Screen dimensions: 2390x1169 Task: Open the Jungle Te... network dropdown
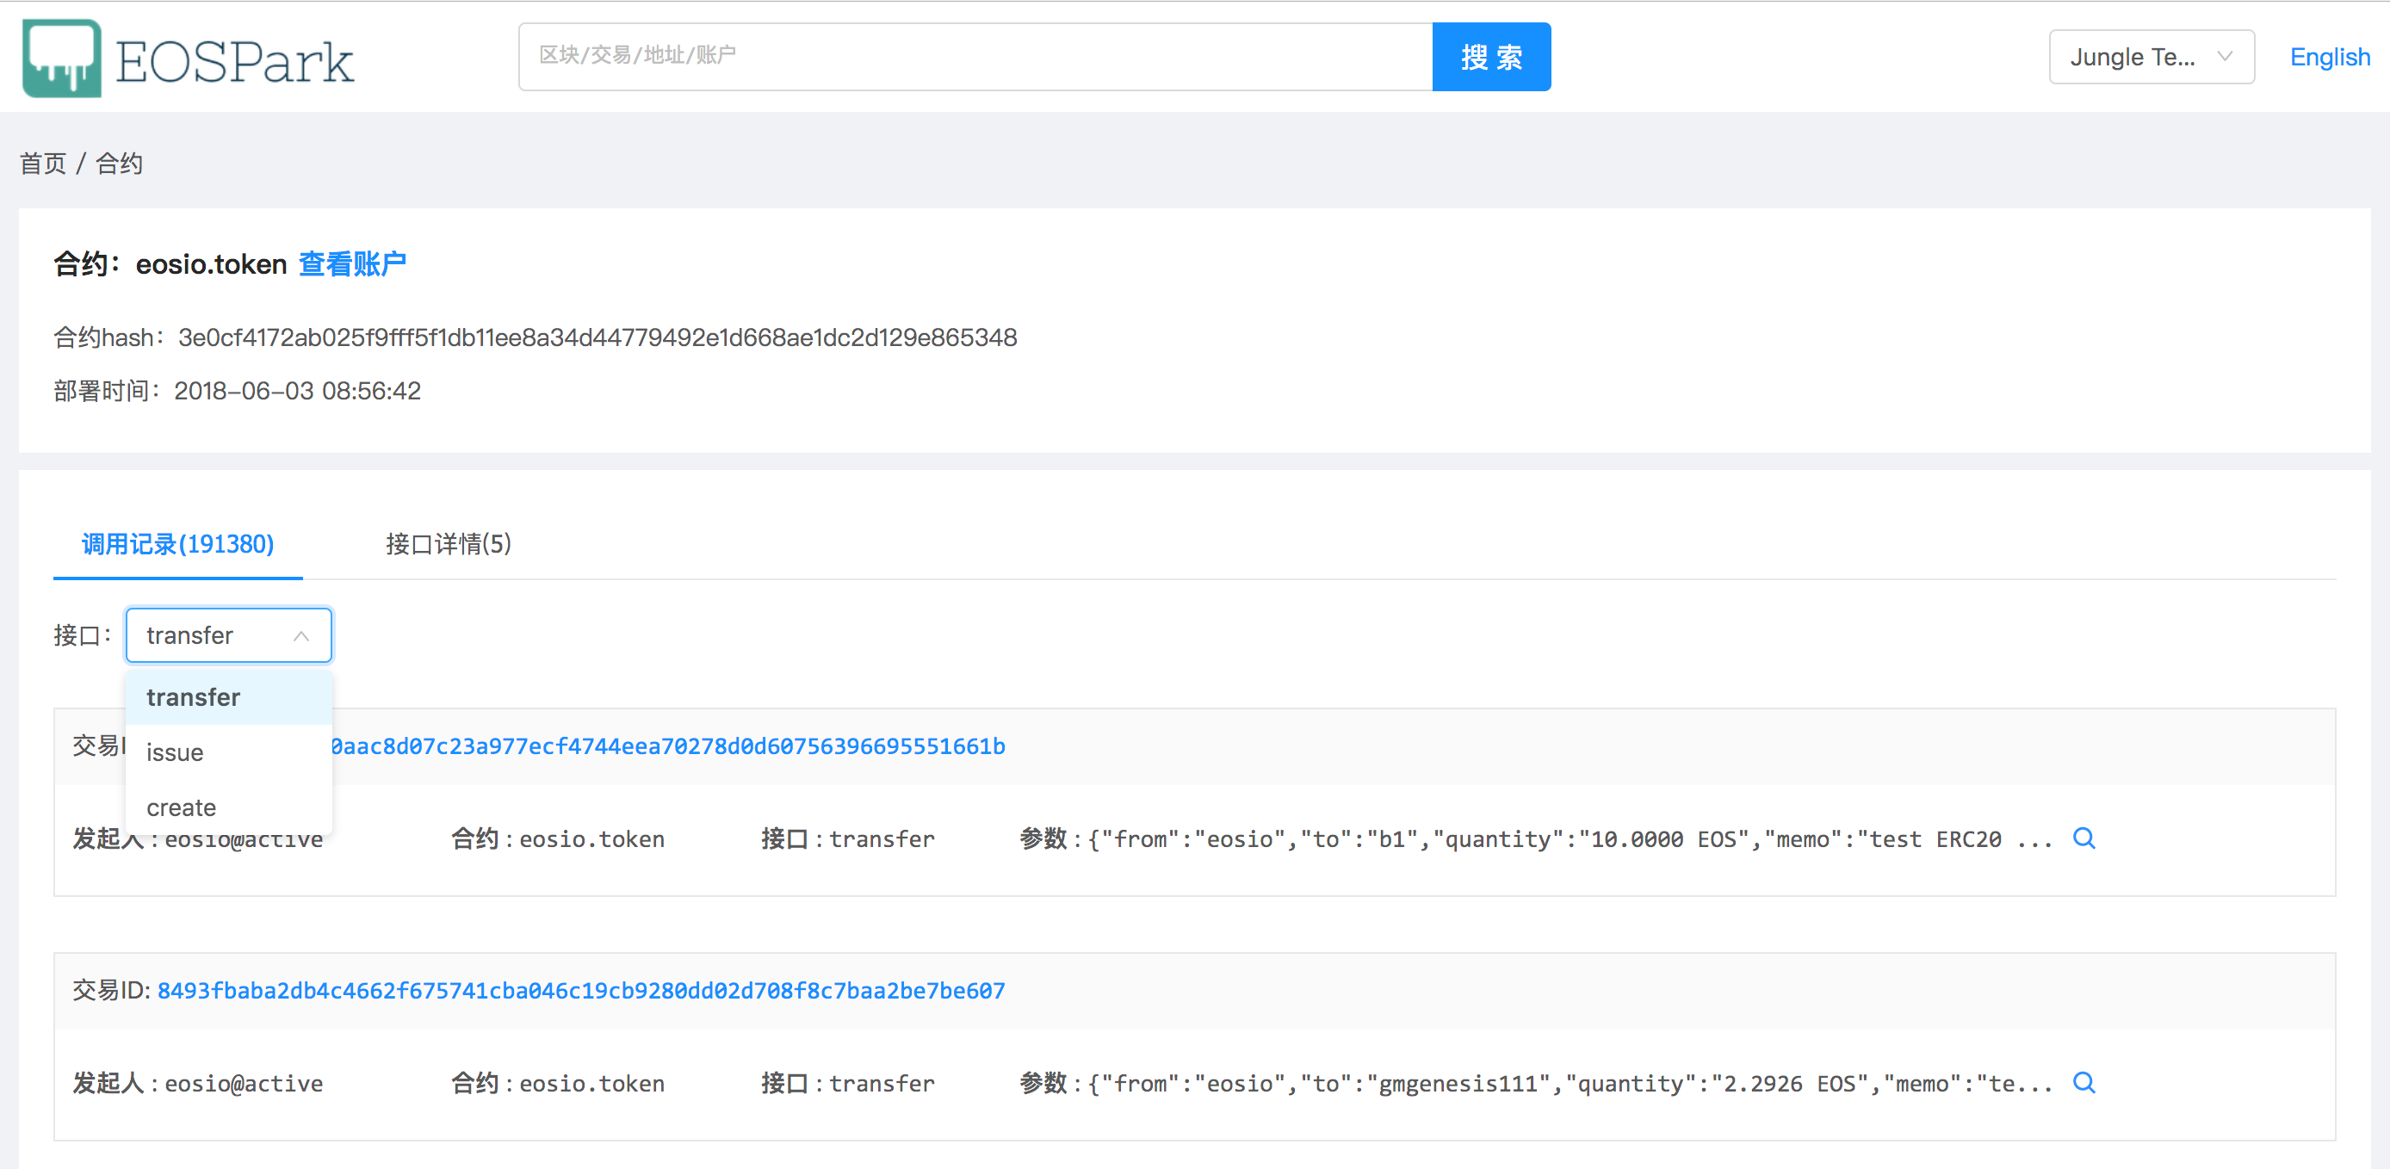coord(2151,58)
